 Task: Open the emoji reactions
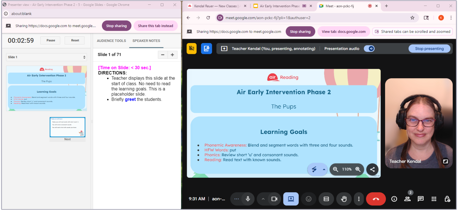[308, 199]
